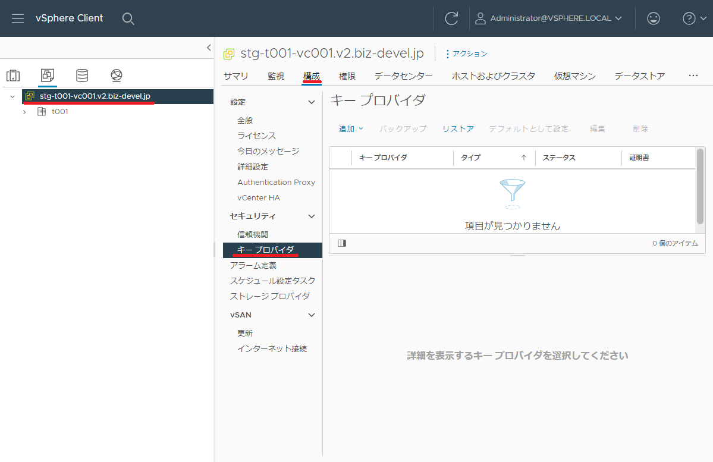Open 信頼機関 under security
The width and height of the screenshot is (713, 462).
pyautogui.click(x=252, y=234)
